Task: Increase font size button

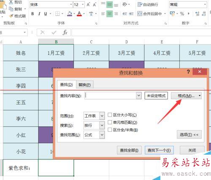Action: (88, 5)
